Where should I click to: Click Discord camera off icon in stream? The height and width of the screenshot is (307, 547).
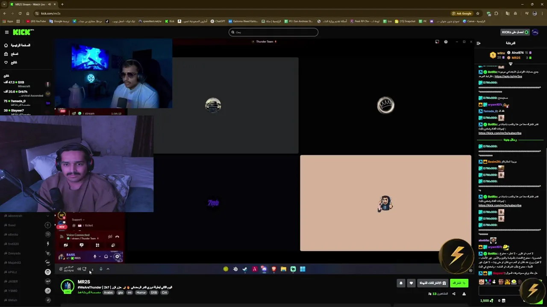(65, 245)
